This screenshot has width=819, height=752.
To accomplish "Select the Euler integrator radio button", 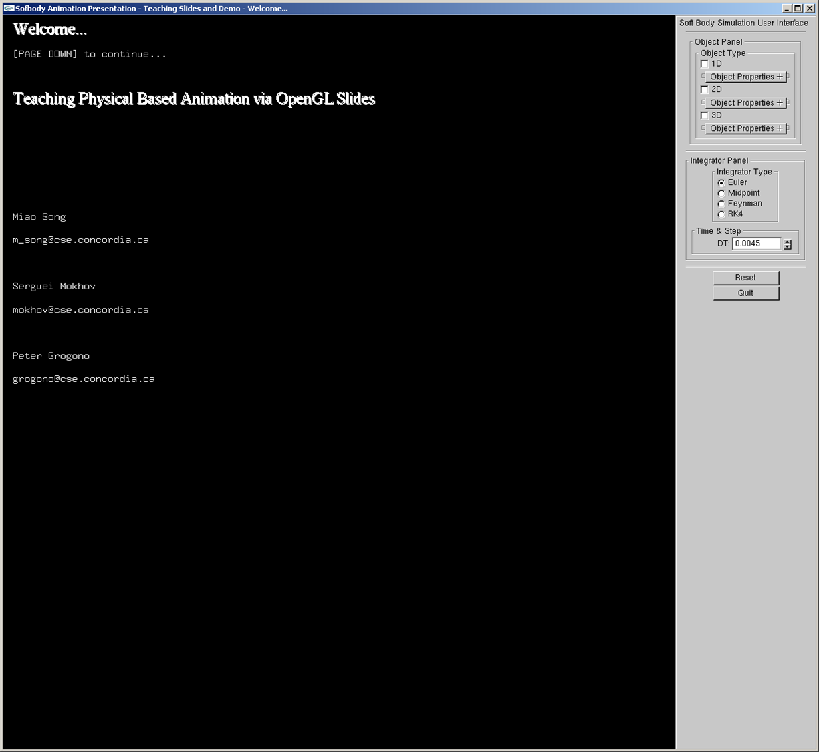I will coord(721,182).
